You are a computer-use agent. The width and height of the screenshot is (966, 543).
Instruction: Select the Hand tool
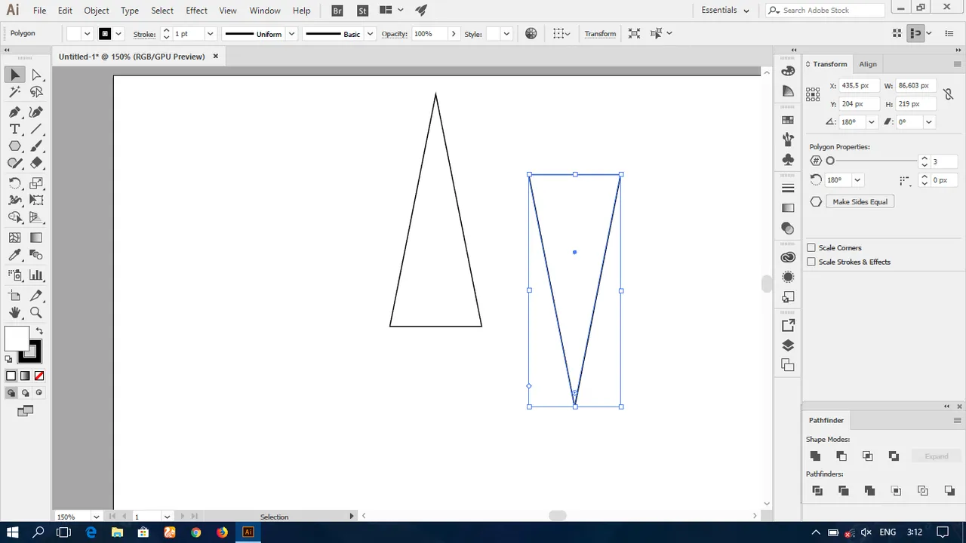pyautogui.click(x=15, y=312)
